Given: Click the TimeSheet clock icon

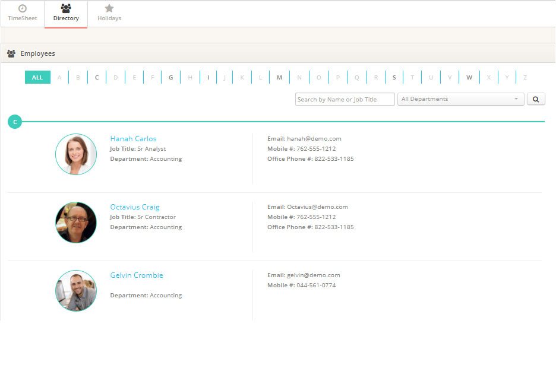Looking at the screenshot, I should (x=22, y=10).
